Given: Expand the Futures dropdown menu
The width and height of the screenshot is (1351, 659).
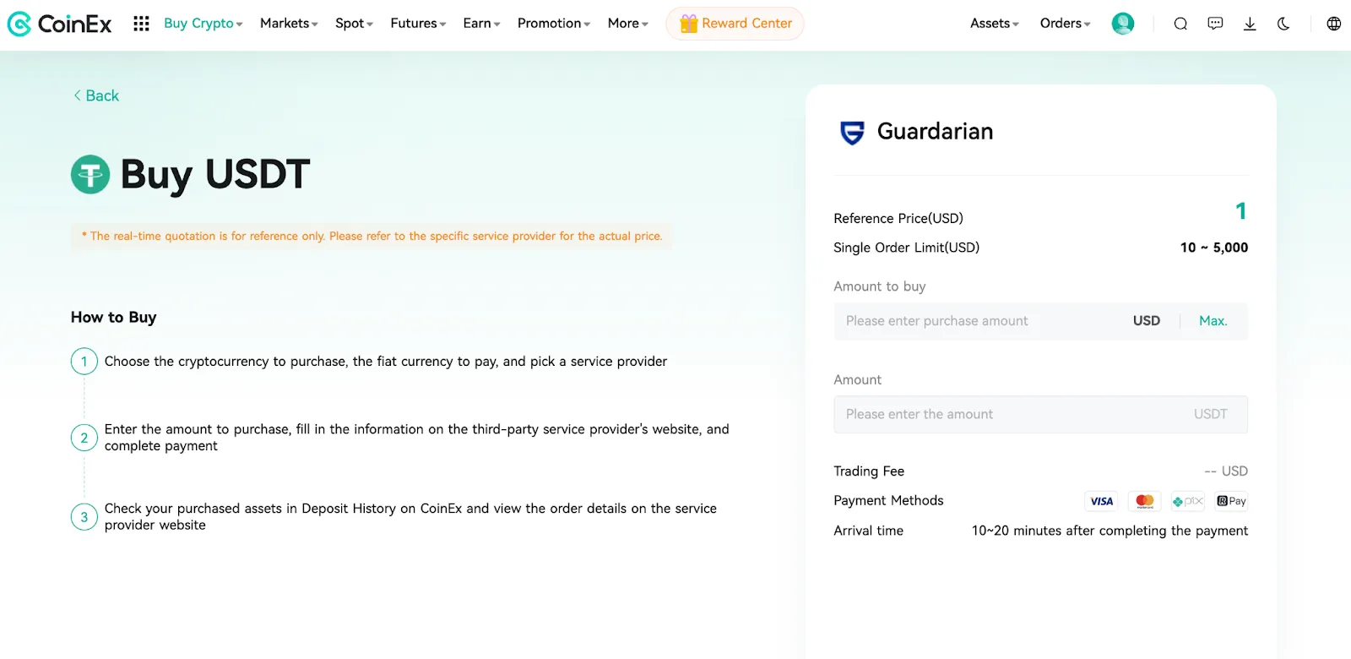Looking at the screenshot, I should pos(418,24).
